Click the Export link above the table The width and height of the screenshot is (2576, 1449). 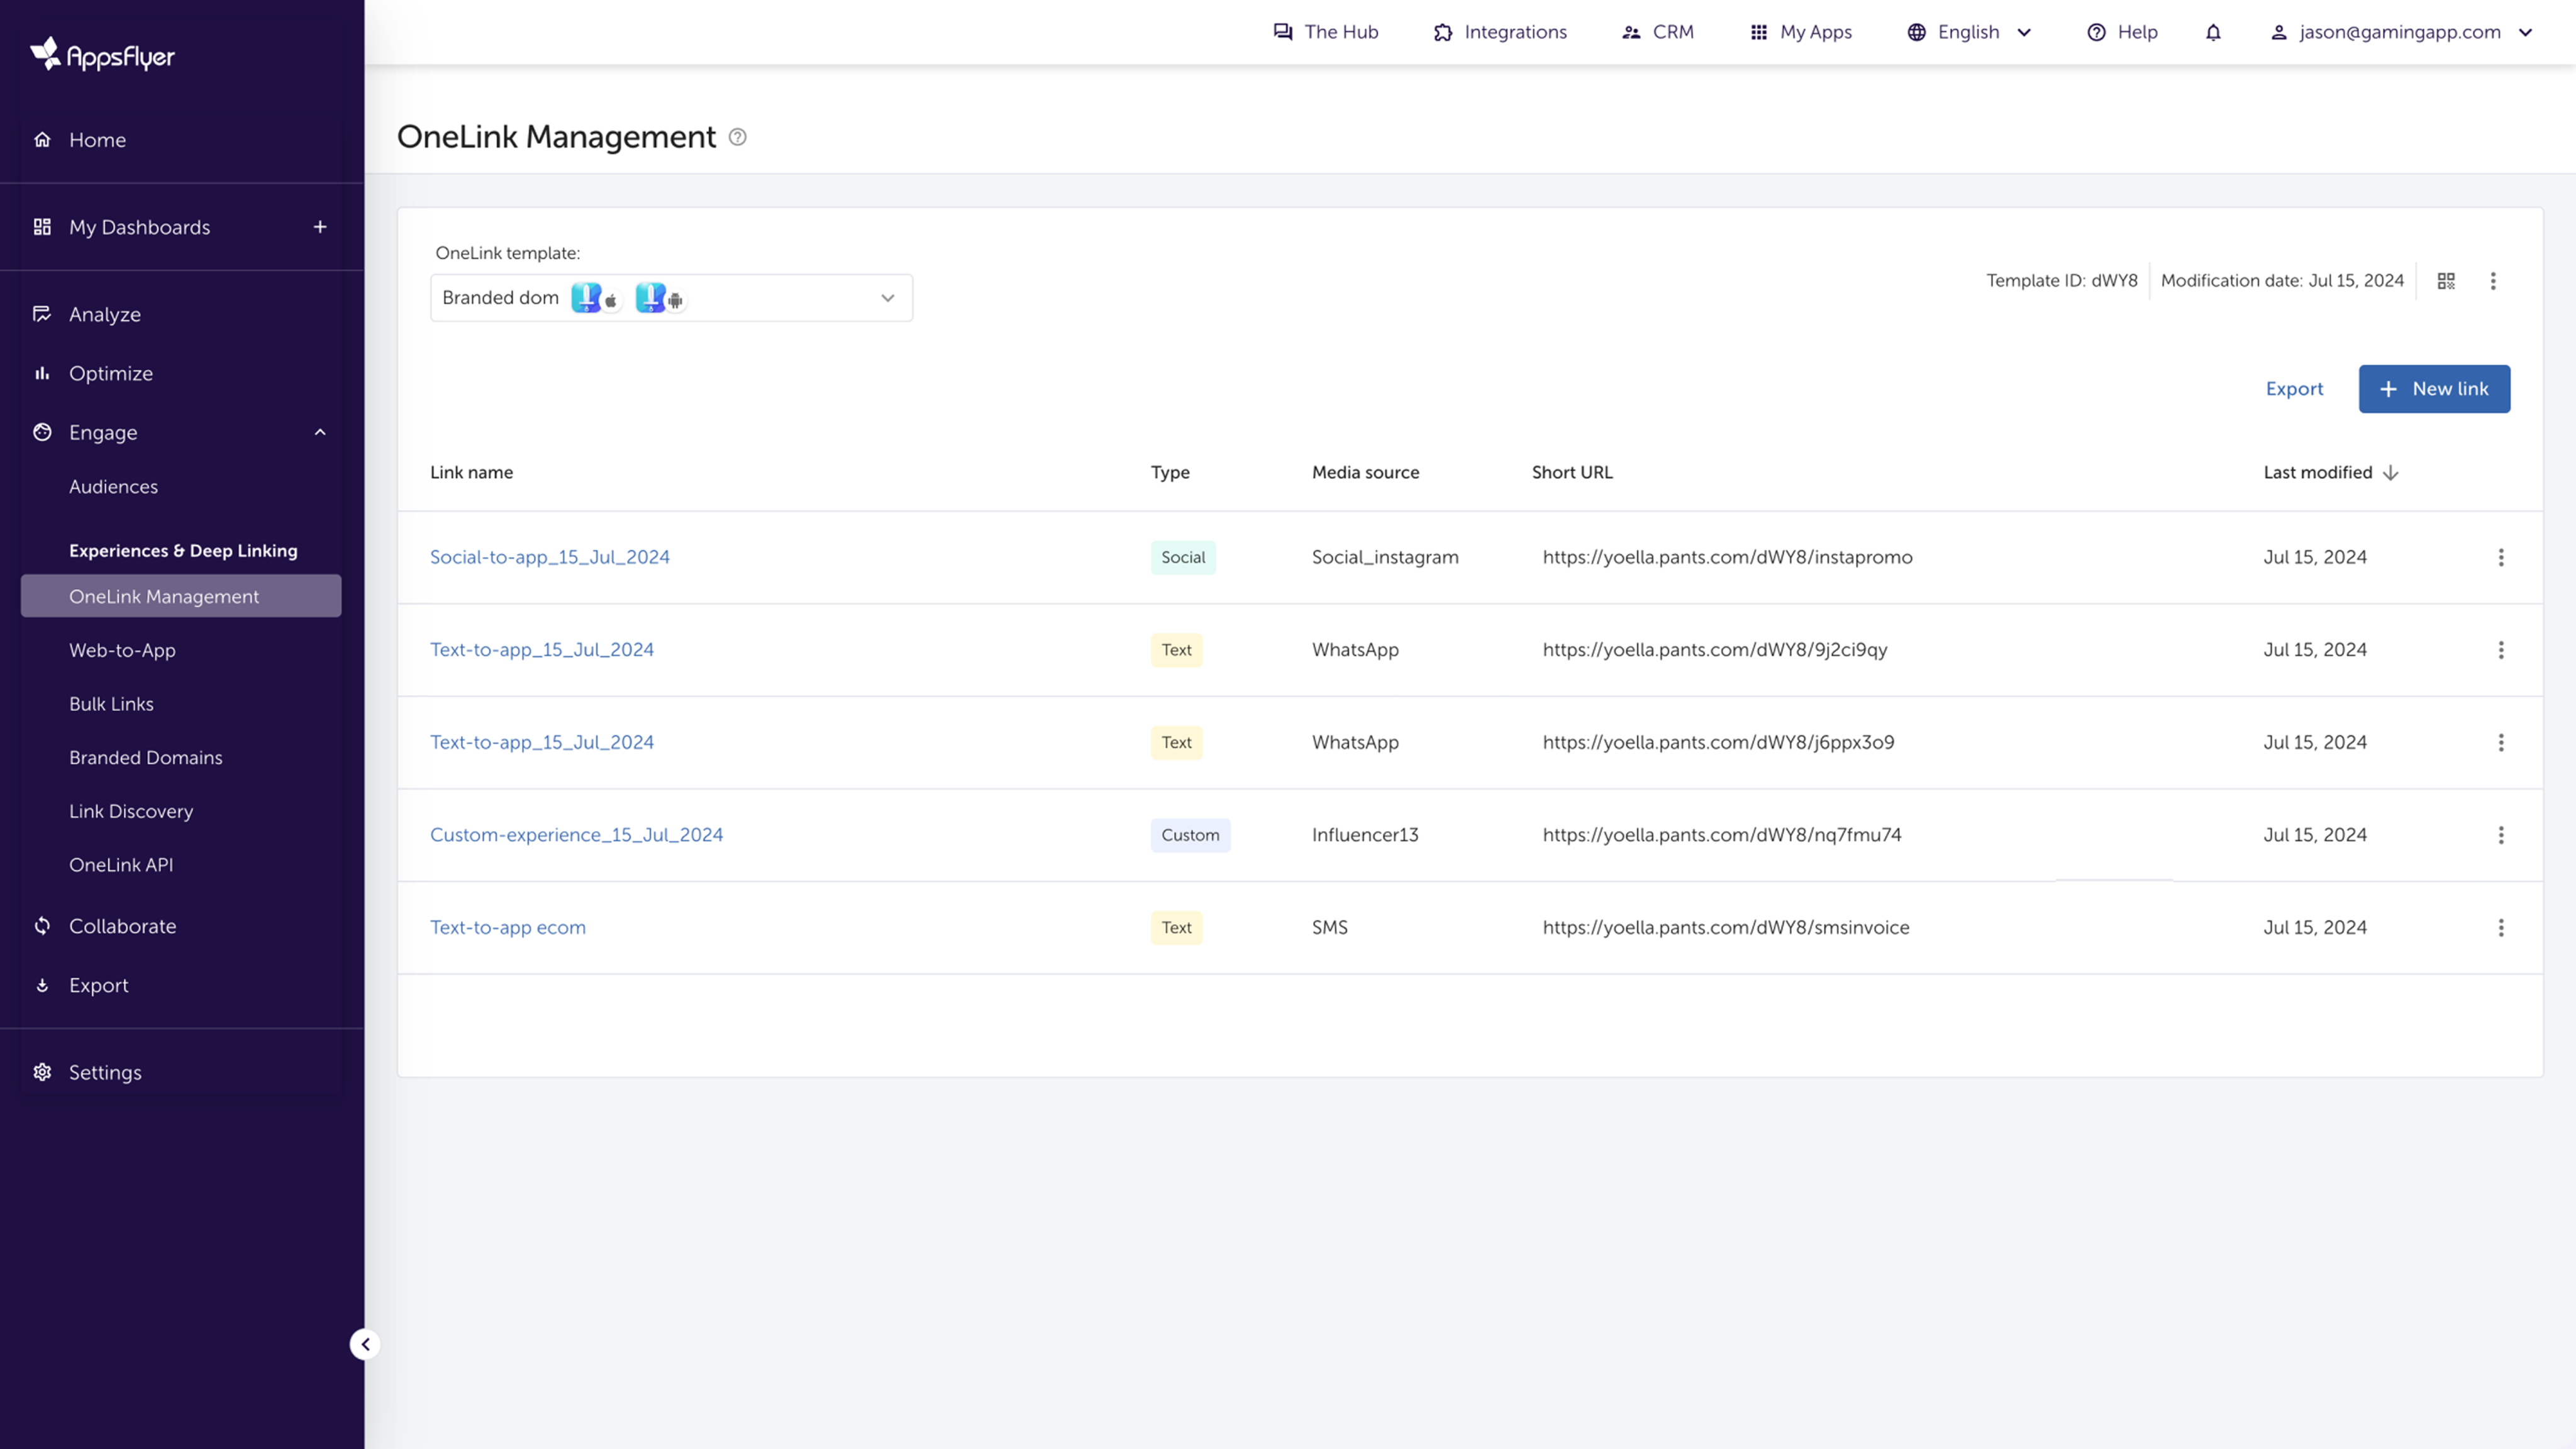pos(2294,388)
